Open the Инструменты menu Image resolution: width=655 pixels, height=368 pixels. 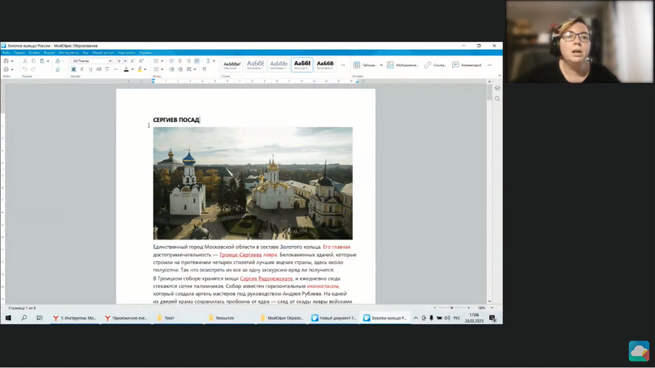click(68, 53)
